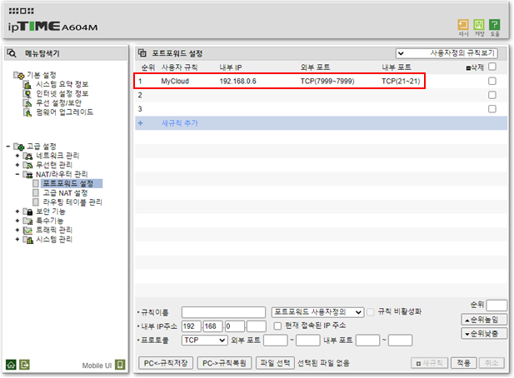The width and height of the screenshot is (514, 378).
Task: Open the 포트포워드 사용자정의 rule type dropdown
Action: 317,312
